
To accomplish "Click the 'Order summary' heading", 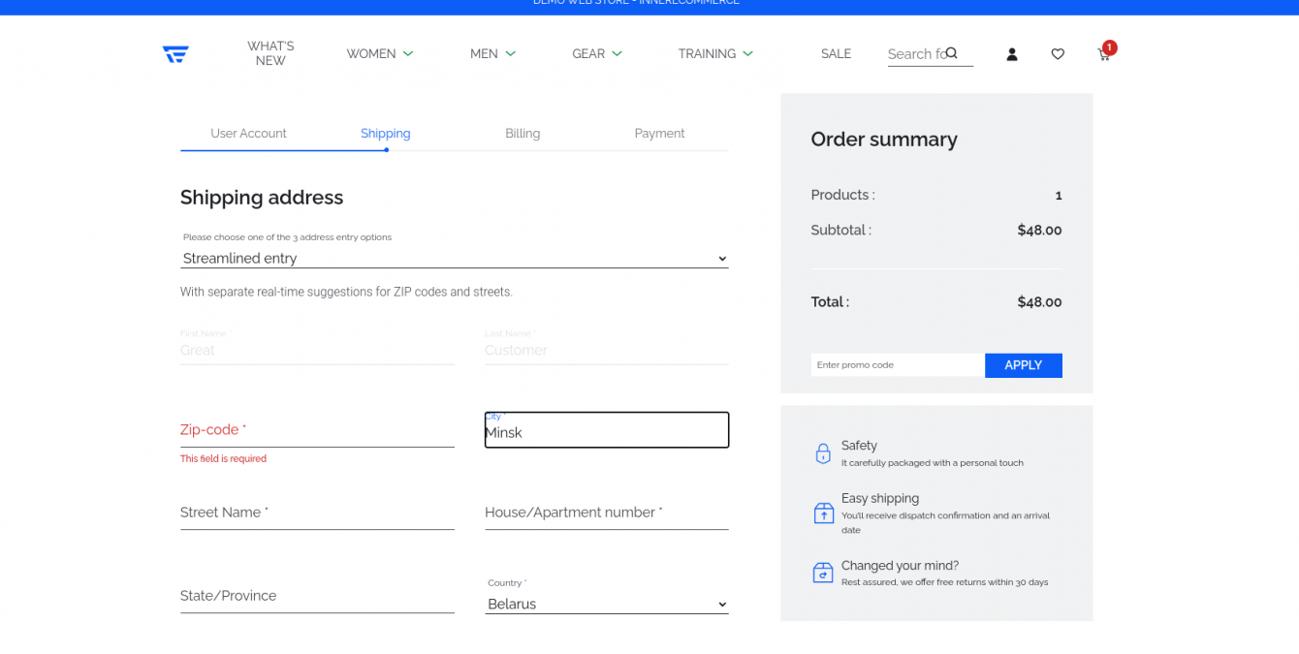I will pyautogui.click(x=884, y=140).
